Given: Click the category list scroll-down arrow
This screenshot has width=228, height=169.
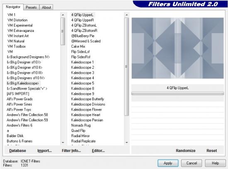Looking at the screenshot, I should tap(63, 142).
